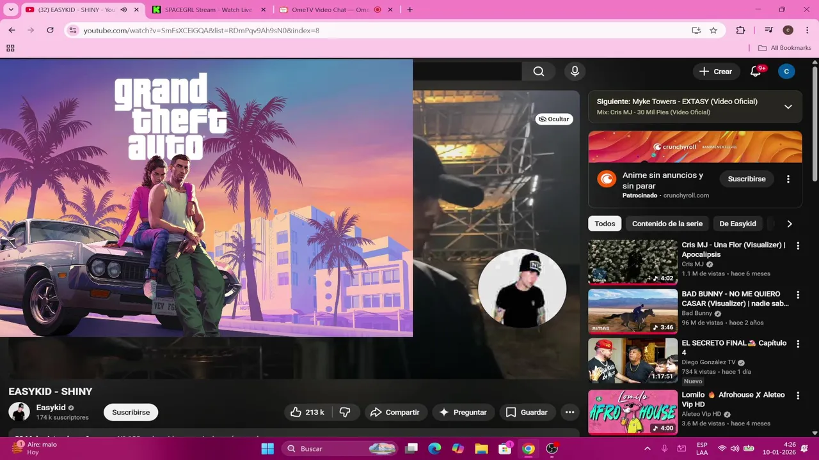Like the EASYKID - SHINY video

(x=308, y=412)
